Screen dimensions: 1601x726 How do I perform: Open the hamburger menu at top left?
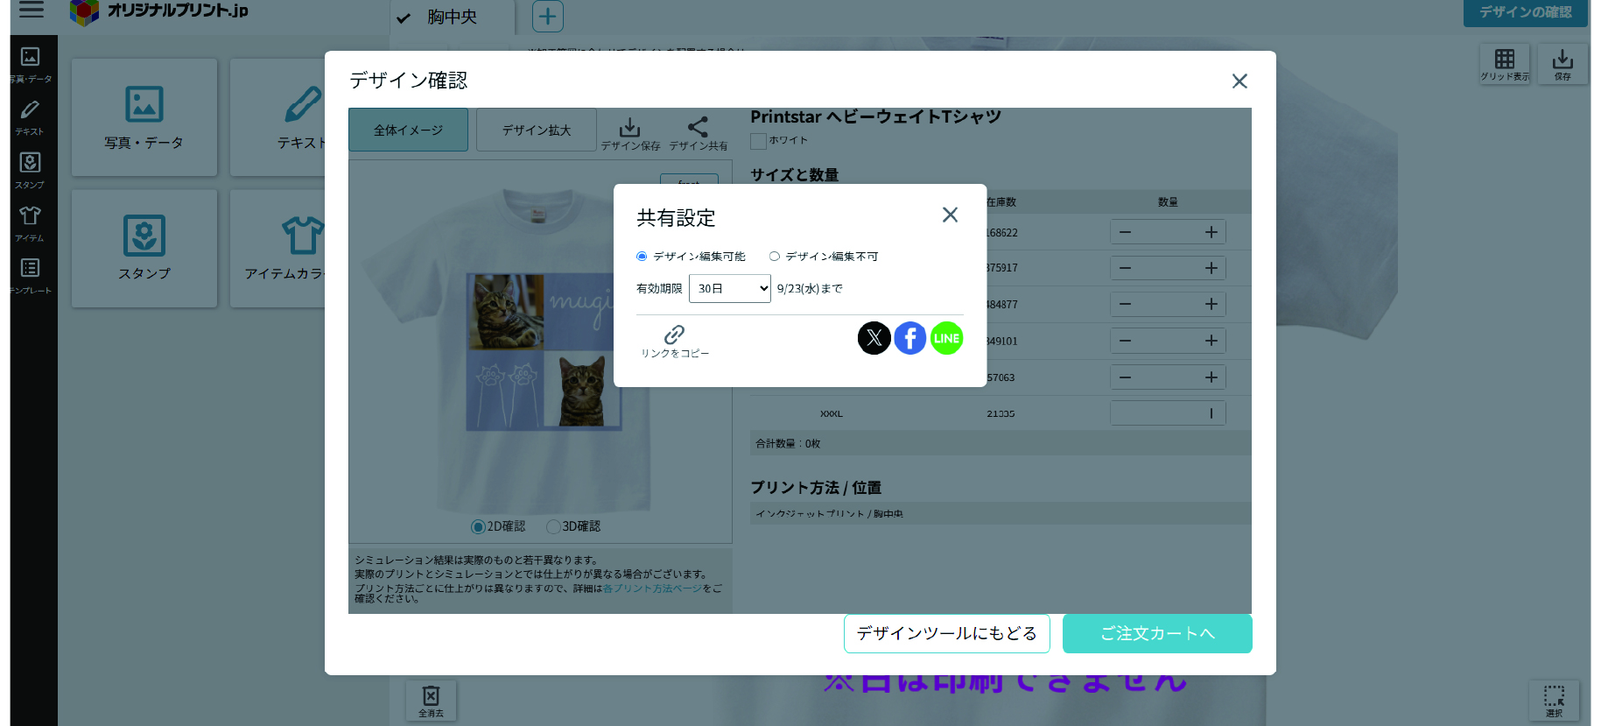(x=32, y=11)
